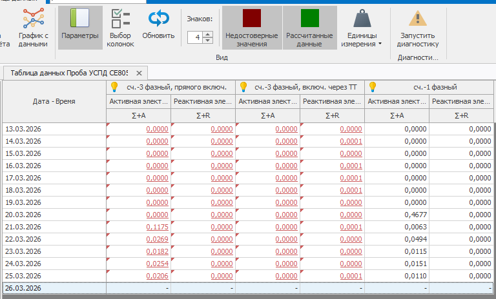
Task: Click the 'Дата - Время' column header
Action: 54,101
